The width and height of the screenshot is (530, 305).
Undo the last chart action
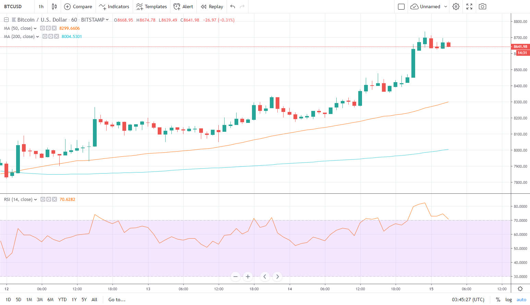[x=233, y=7]
